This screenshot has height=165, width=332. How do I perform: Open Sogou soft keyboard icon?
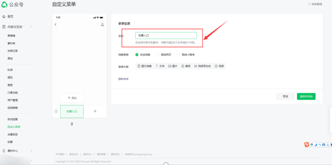[323, 145]
